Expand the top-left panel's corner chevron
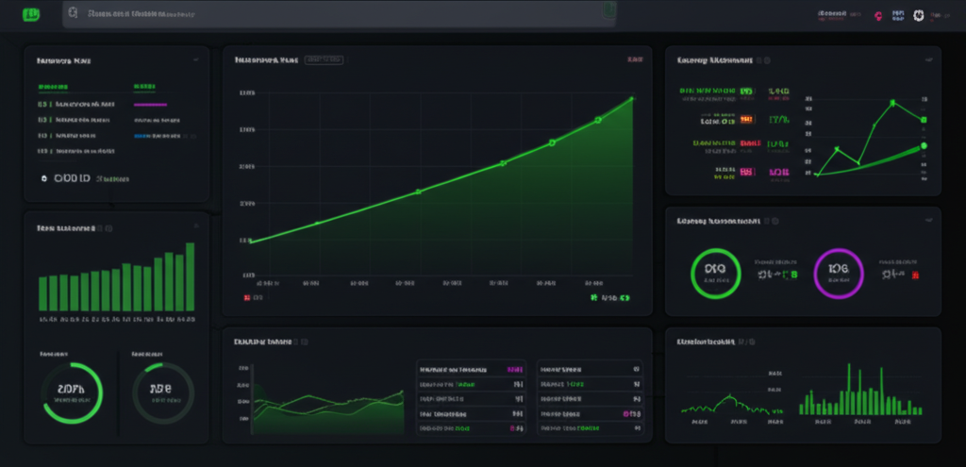Viewport: 966px width, 467px height. tap(196, 59)
